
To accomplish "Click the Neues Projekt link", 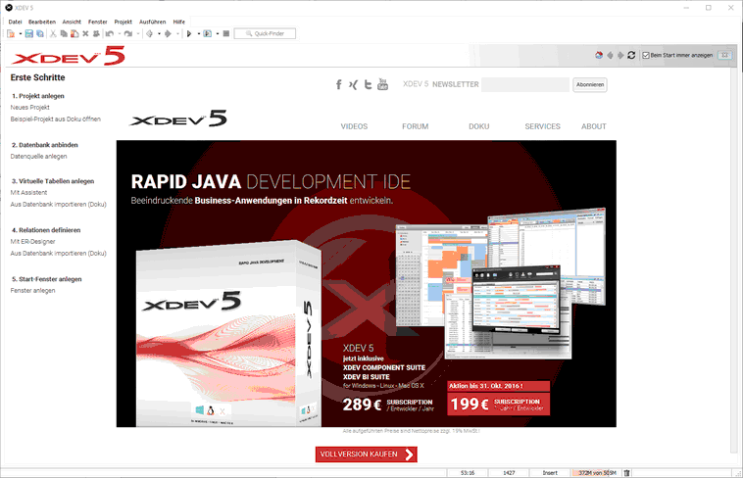I will 29,108.
